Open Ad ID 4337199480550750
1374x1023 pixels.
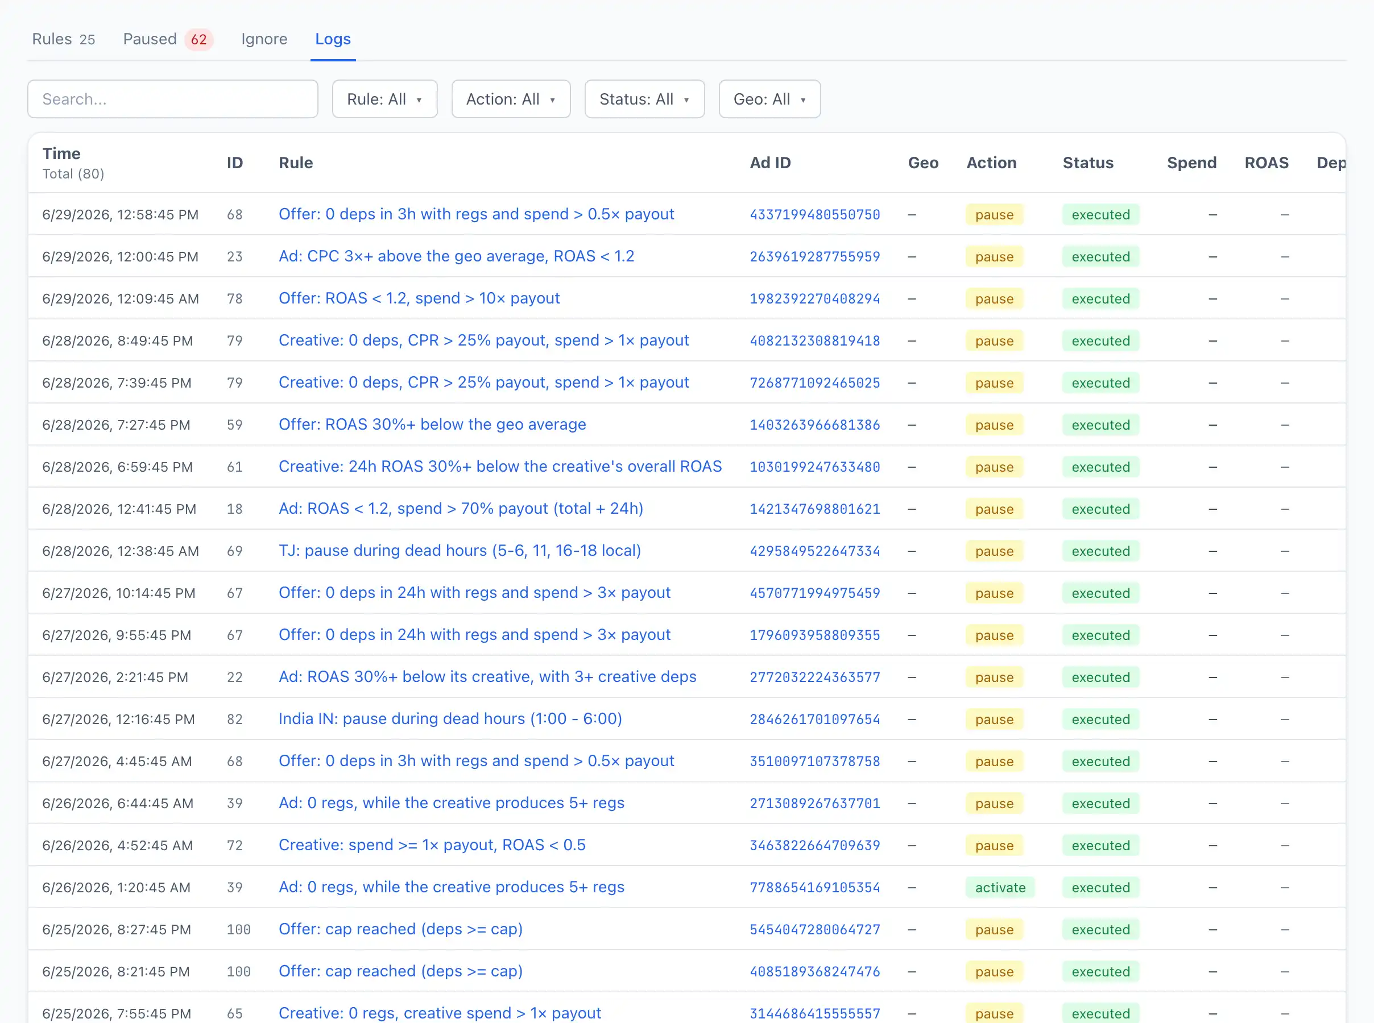click(x=814, y=215)
